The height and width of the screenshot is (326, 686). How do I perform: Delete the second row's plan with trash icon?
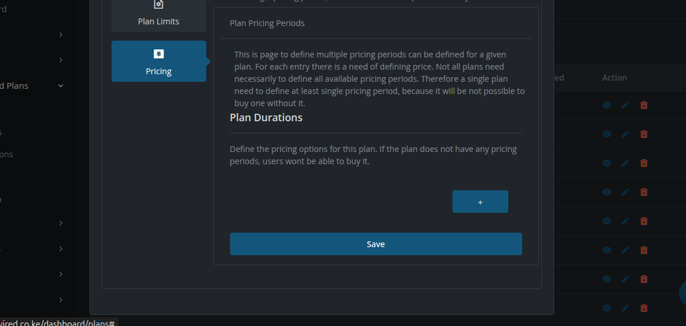pos(644,134)
